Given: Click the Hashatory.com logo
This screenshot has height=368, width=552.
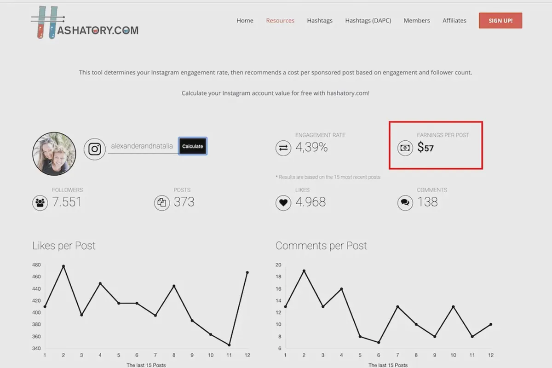Looking at the screenshot, I should pyautogui.click(x=85, y=23).
